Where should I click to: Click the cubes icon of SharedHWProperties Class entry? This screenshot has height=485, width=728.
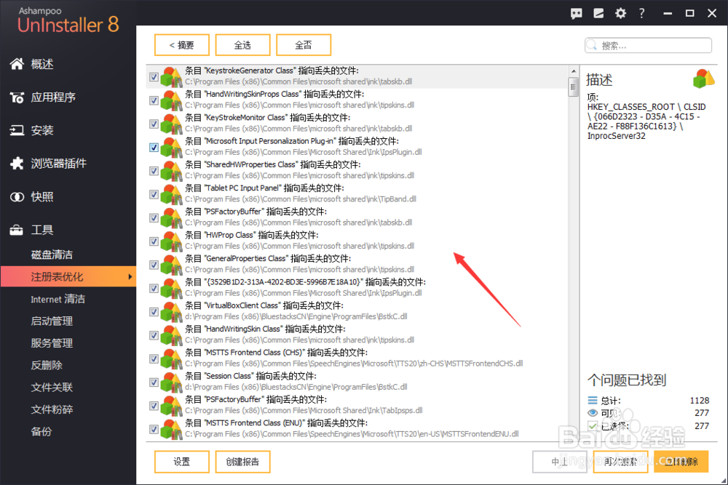tap(171, 171)
